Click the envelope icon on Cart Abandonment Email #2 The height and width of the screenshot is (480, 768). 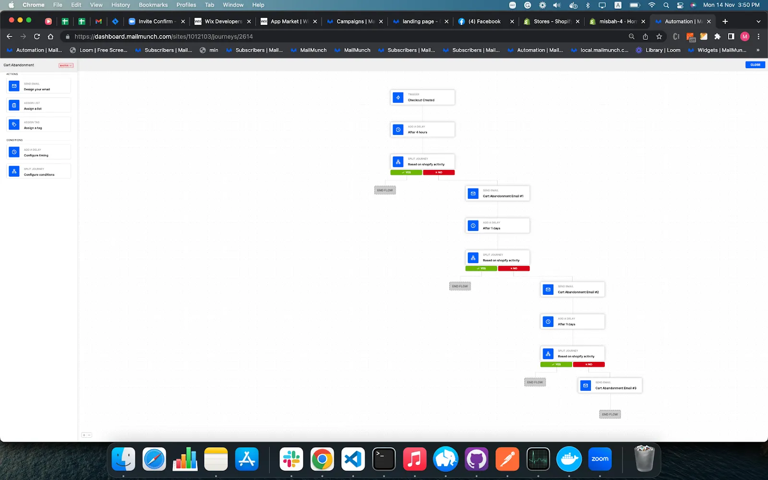(548, 289)
